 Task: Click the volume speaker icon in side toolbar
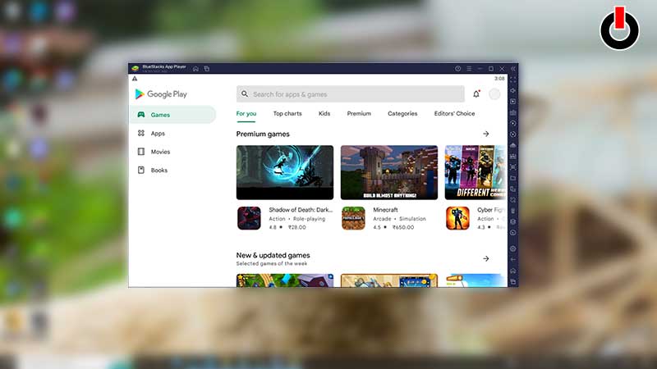point(512,90)
